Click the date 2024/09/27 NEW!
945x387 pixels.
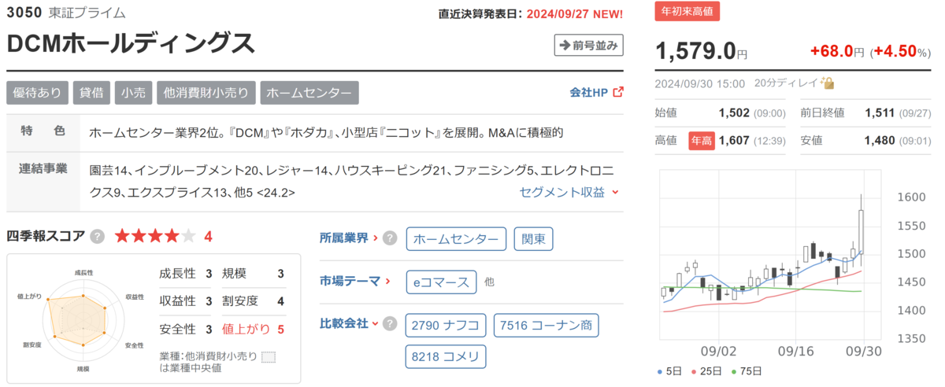click(575, 13)
